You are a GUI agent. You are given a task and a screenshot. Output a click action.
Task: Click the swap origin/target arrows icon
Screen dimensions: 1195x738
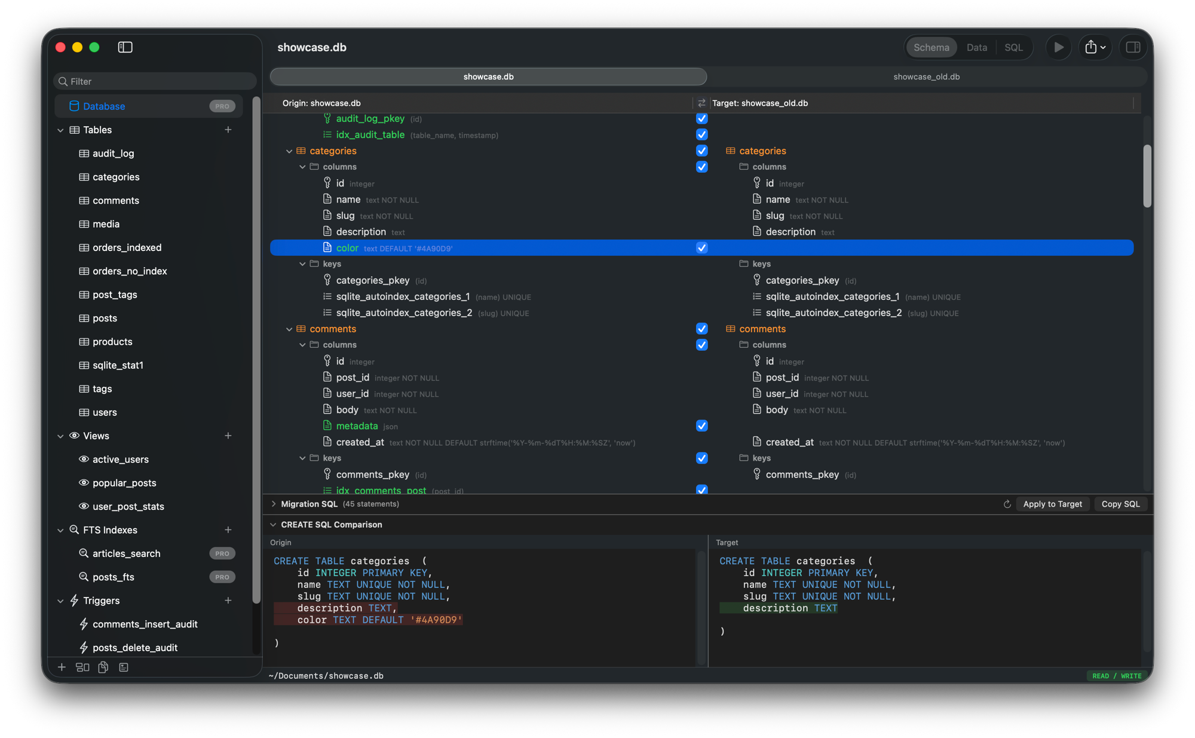coord(701,103)
